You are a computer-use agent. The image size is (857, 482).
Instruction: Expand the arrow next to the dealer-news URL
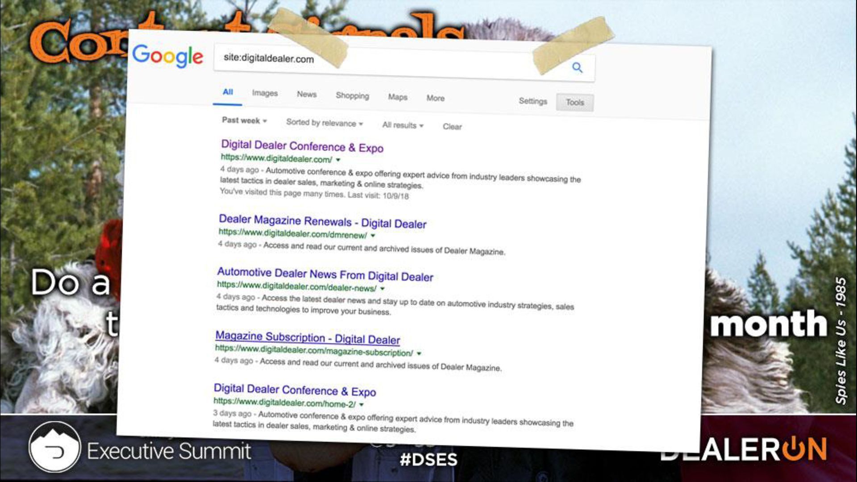point(383,289)
